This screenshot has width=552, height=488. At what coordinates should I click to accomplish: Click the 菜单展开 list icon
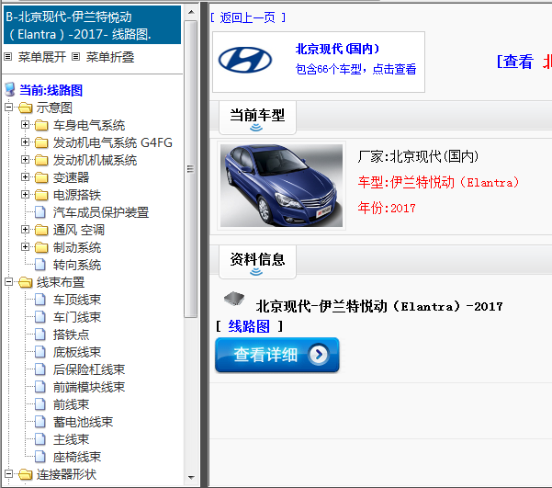pos(8,57)
